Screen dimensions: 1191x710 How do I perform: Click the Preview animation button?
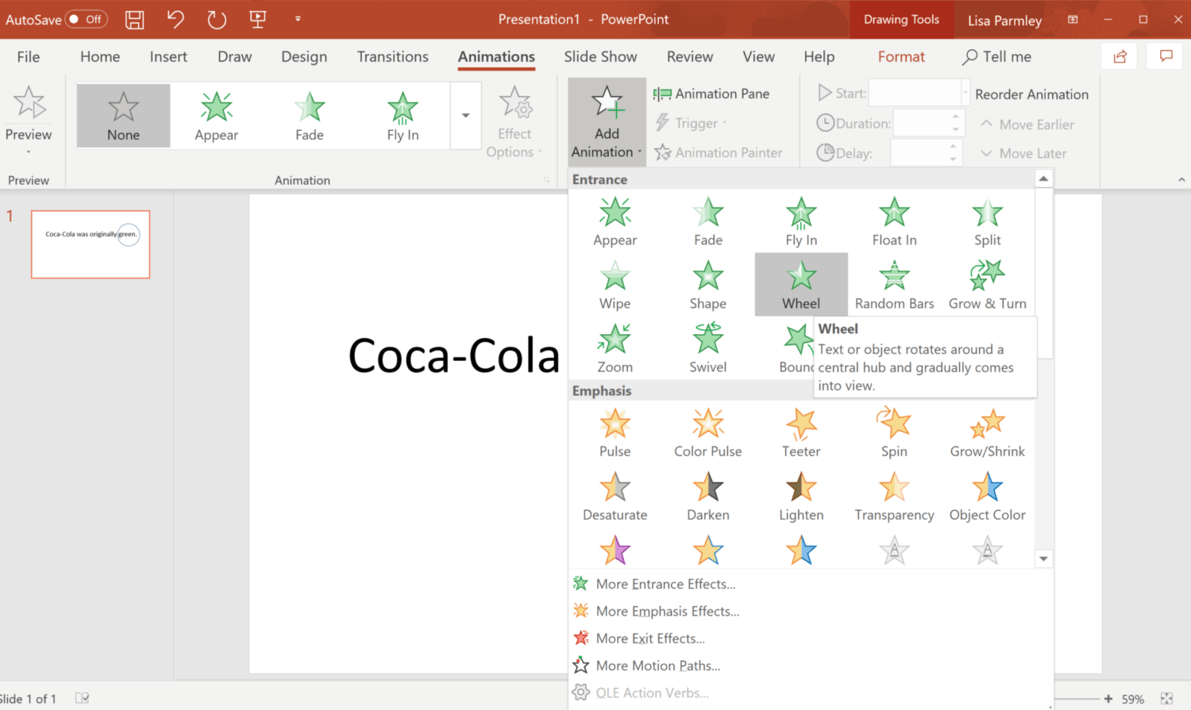29,119
